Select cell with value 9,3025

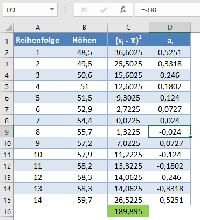(128, 98)
